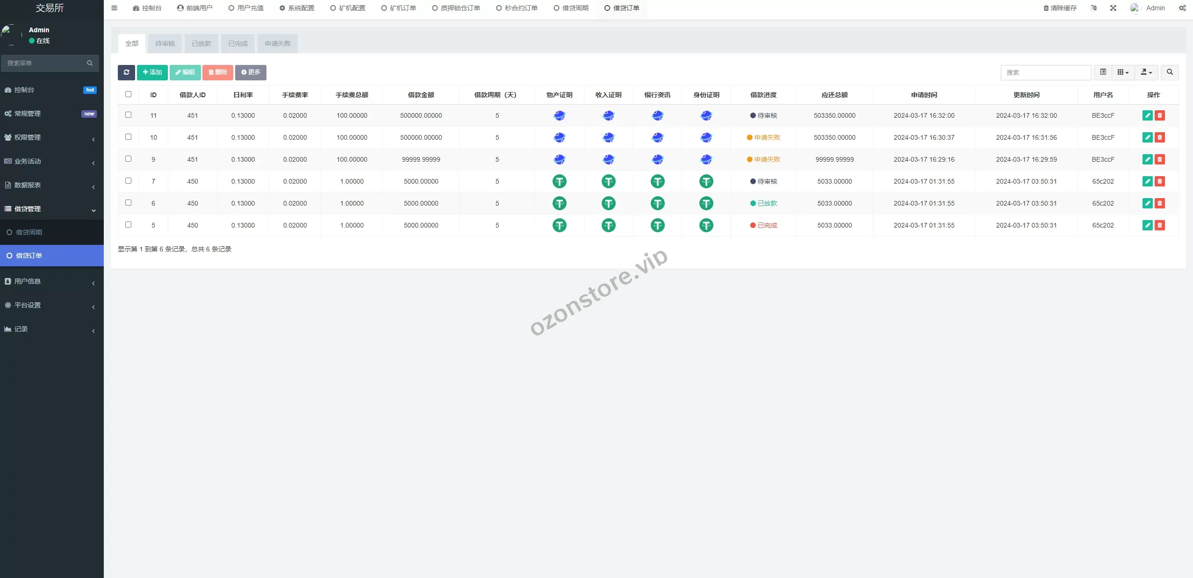Switch to the 待审核 filter tab

point(165,43)
